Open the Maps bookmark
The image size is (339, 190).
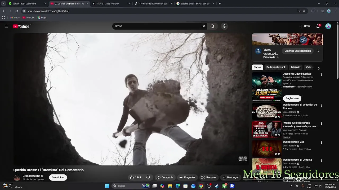tap(42, 18)
